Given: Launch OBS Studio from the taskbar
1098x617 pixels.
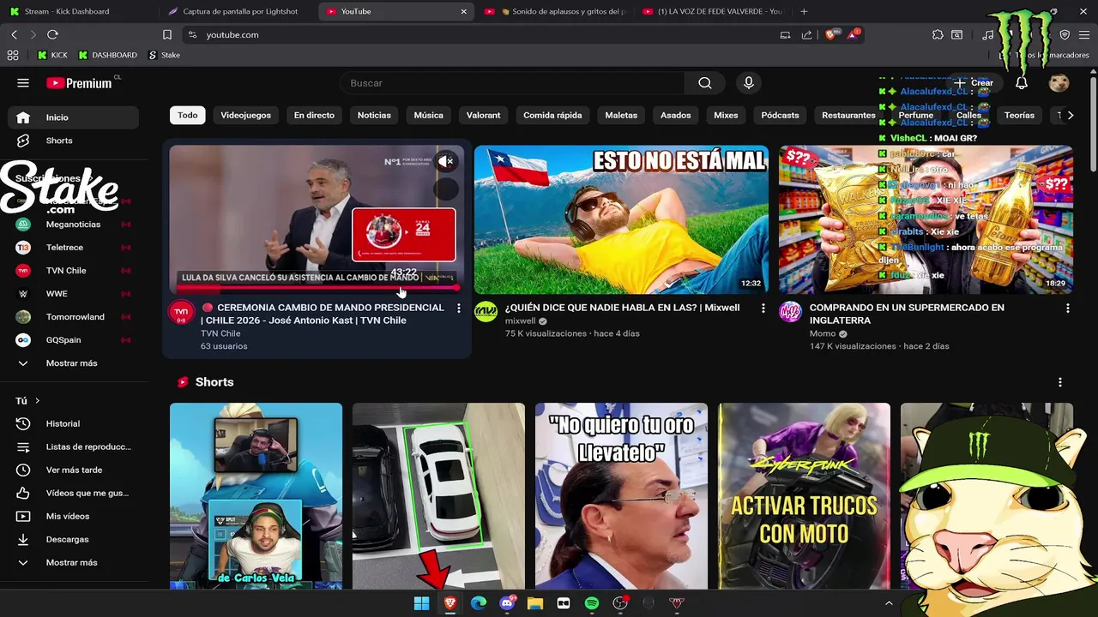Looking at the screenshot, I should pyautogui.click(x=620, y=603).
